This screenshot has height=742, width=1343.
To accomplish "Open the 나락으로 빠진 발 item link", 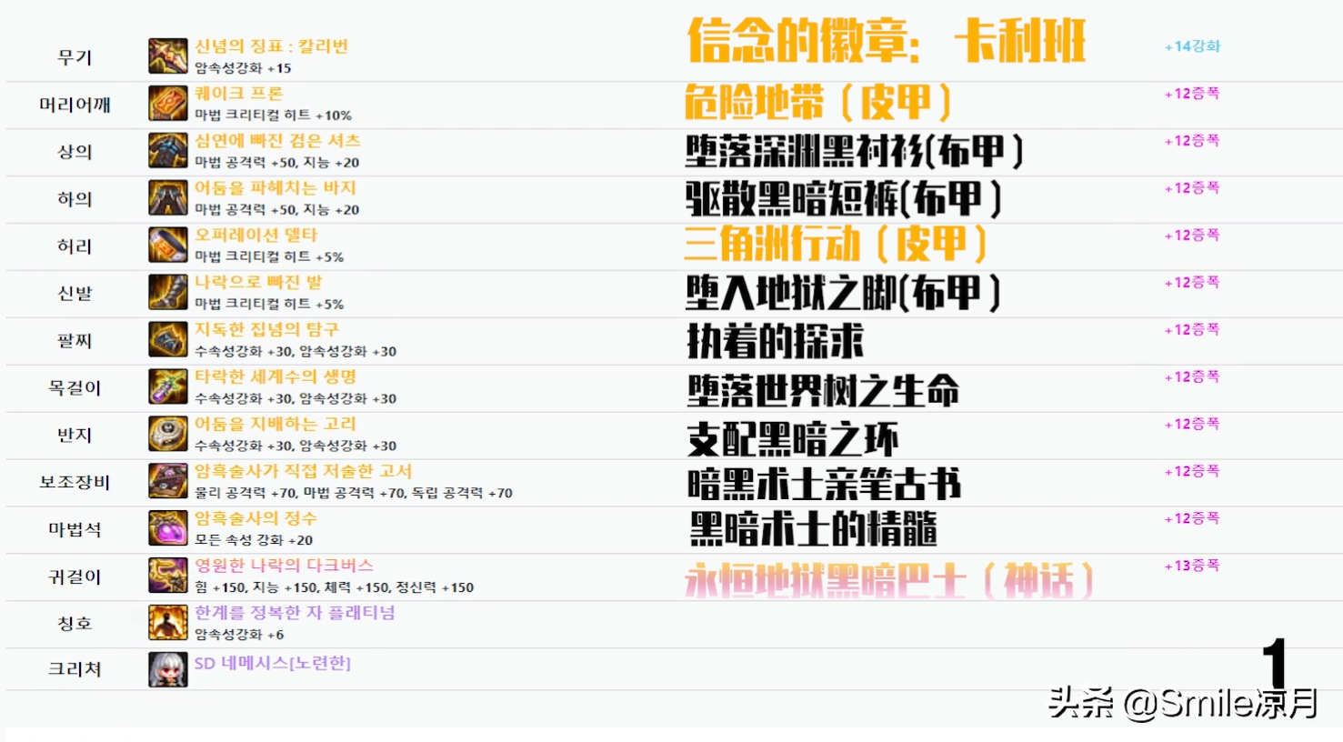I will pyautogui.click(x=258, y=283).
